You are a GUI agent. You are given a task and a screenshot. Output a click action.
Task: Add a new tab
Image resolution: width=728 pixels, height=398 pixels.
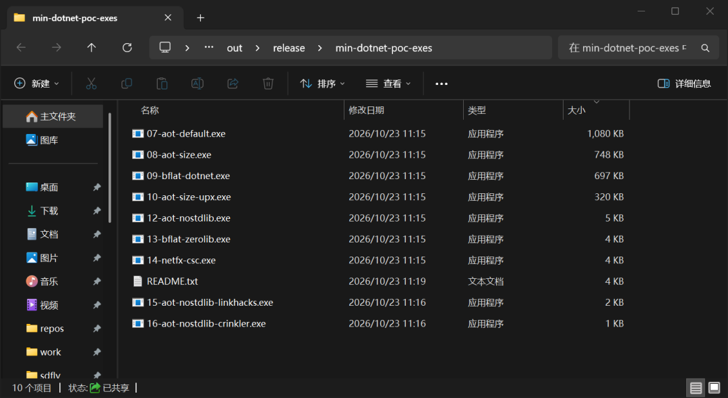click(x=201, y=18)
